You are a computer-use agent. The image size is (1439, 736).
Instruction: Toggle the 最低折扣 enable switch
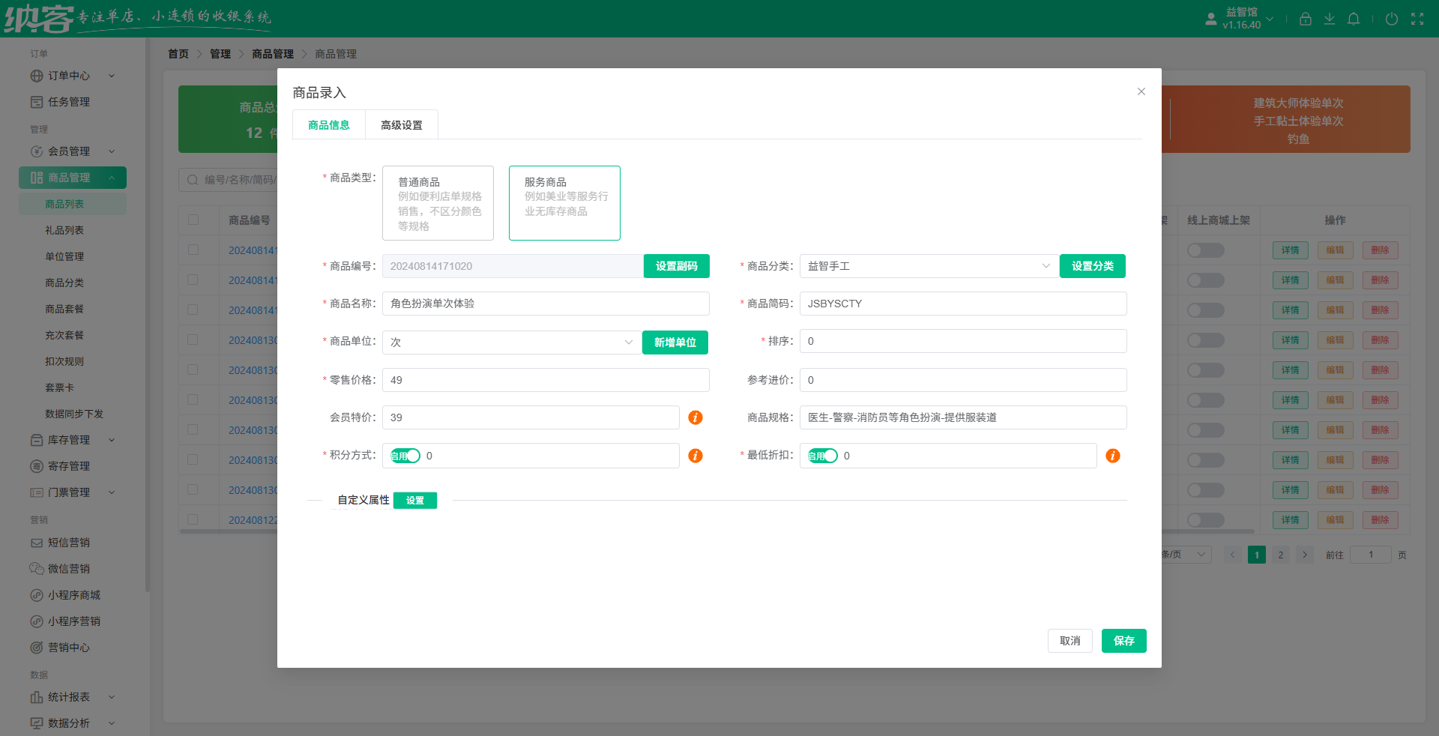pyautogui.click(x=823, y=456)
